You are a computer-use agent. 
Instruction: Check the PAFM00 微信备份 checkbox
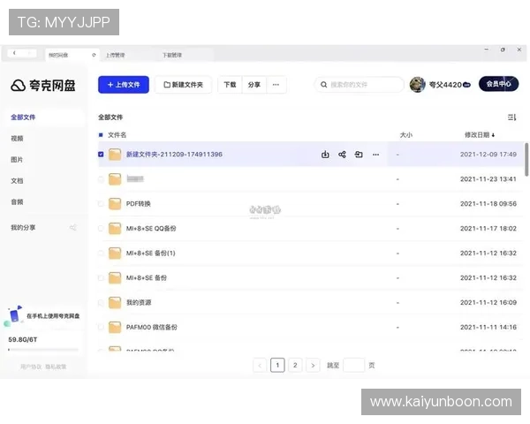[101, 327]
